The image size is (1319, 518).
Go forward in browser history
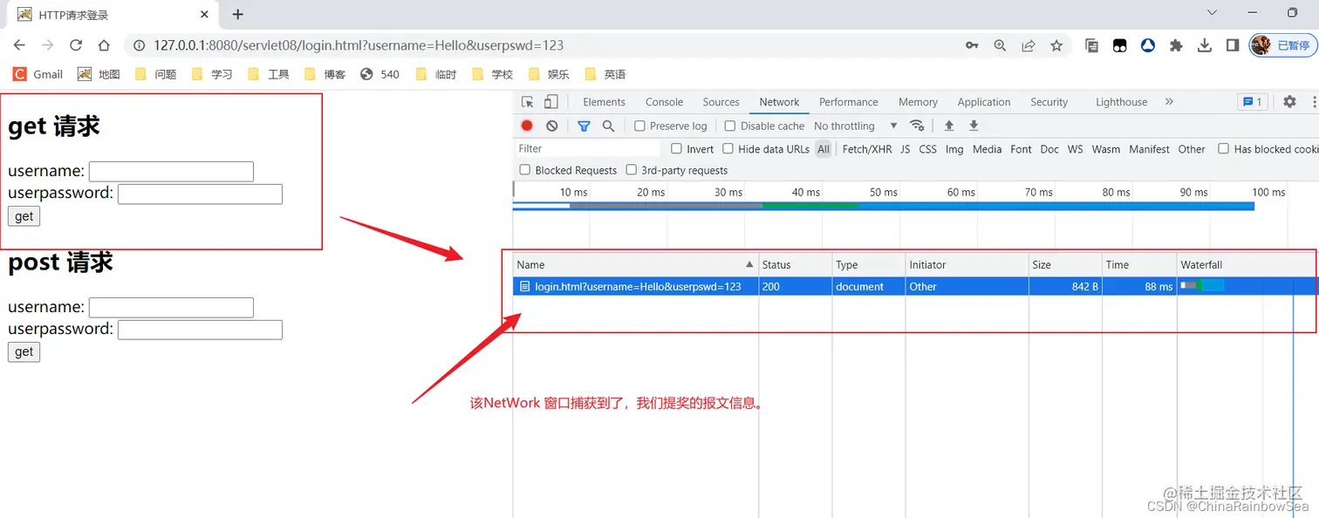[47, 45]
